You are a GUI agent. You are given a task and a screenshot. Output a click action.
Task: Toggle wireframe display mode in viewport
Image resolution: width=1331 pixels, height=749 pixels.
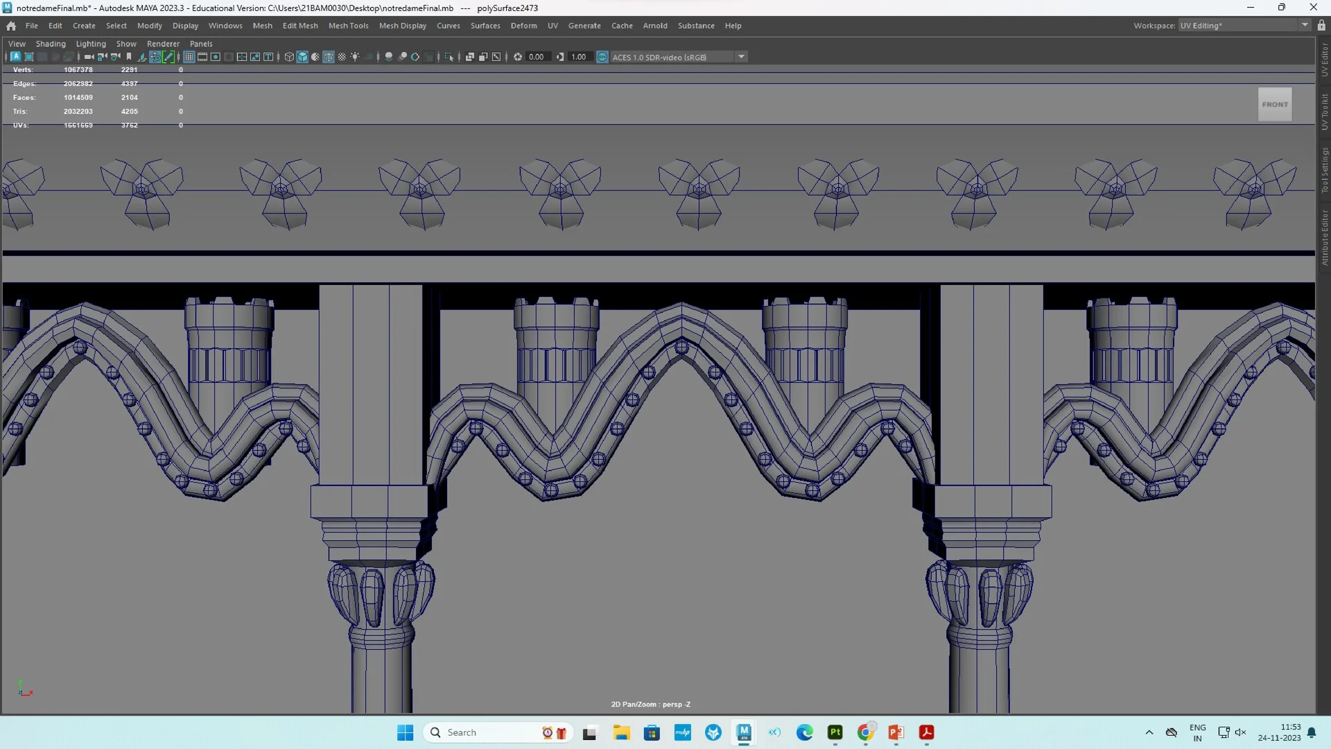click(288, 57)
